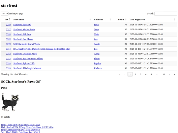This screenshot has height=133, width=178.
Task: Open NSP/Starfrost's Scarlet Witch link
Action: point(26,44)
